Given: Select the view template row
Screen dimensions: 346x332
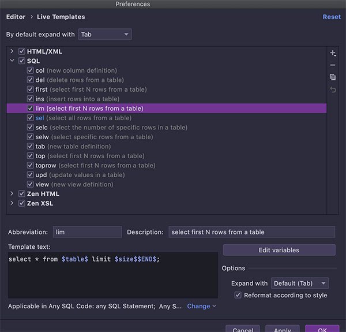Looking at the screenshot, I should [x=167, y=184].
